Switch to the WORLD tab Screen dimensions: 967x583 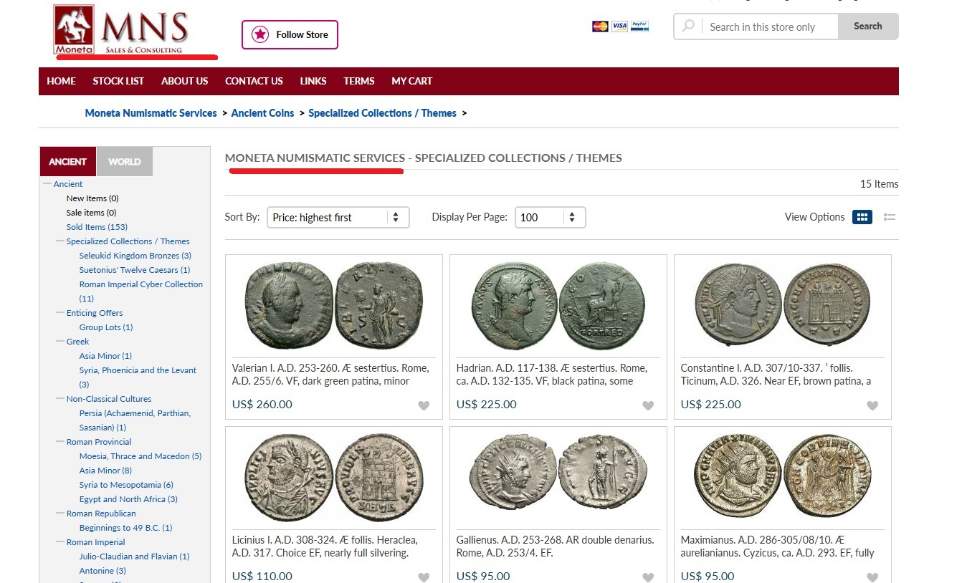point(124,162)
